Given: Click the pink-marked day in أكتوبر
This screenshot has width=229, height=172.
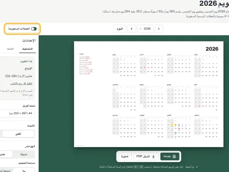Looking at the screenshot, I should (x=179, y=129).
